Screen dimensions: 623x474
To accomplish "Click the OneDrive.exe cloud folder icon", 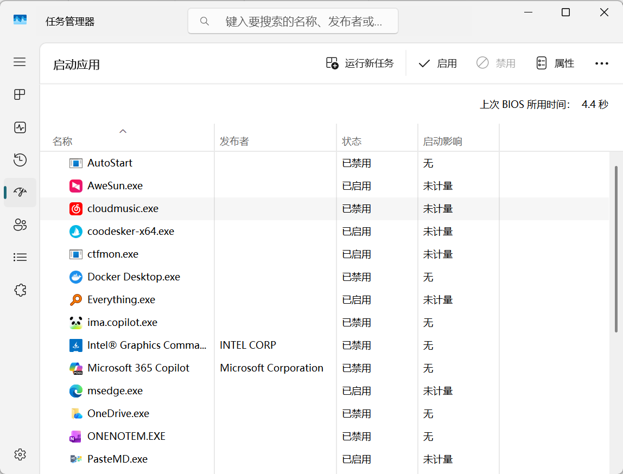I will point(76,414).
